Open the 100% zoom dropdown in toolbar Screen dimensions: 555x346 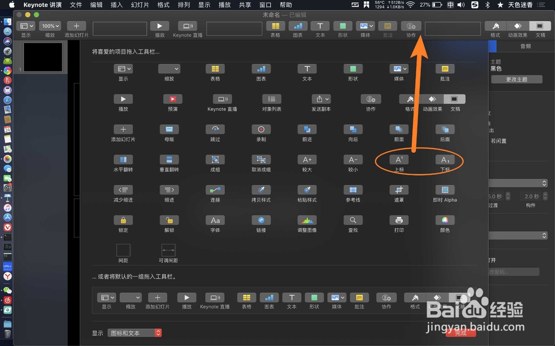[x=50, y=26]
